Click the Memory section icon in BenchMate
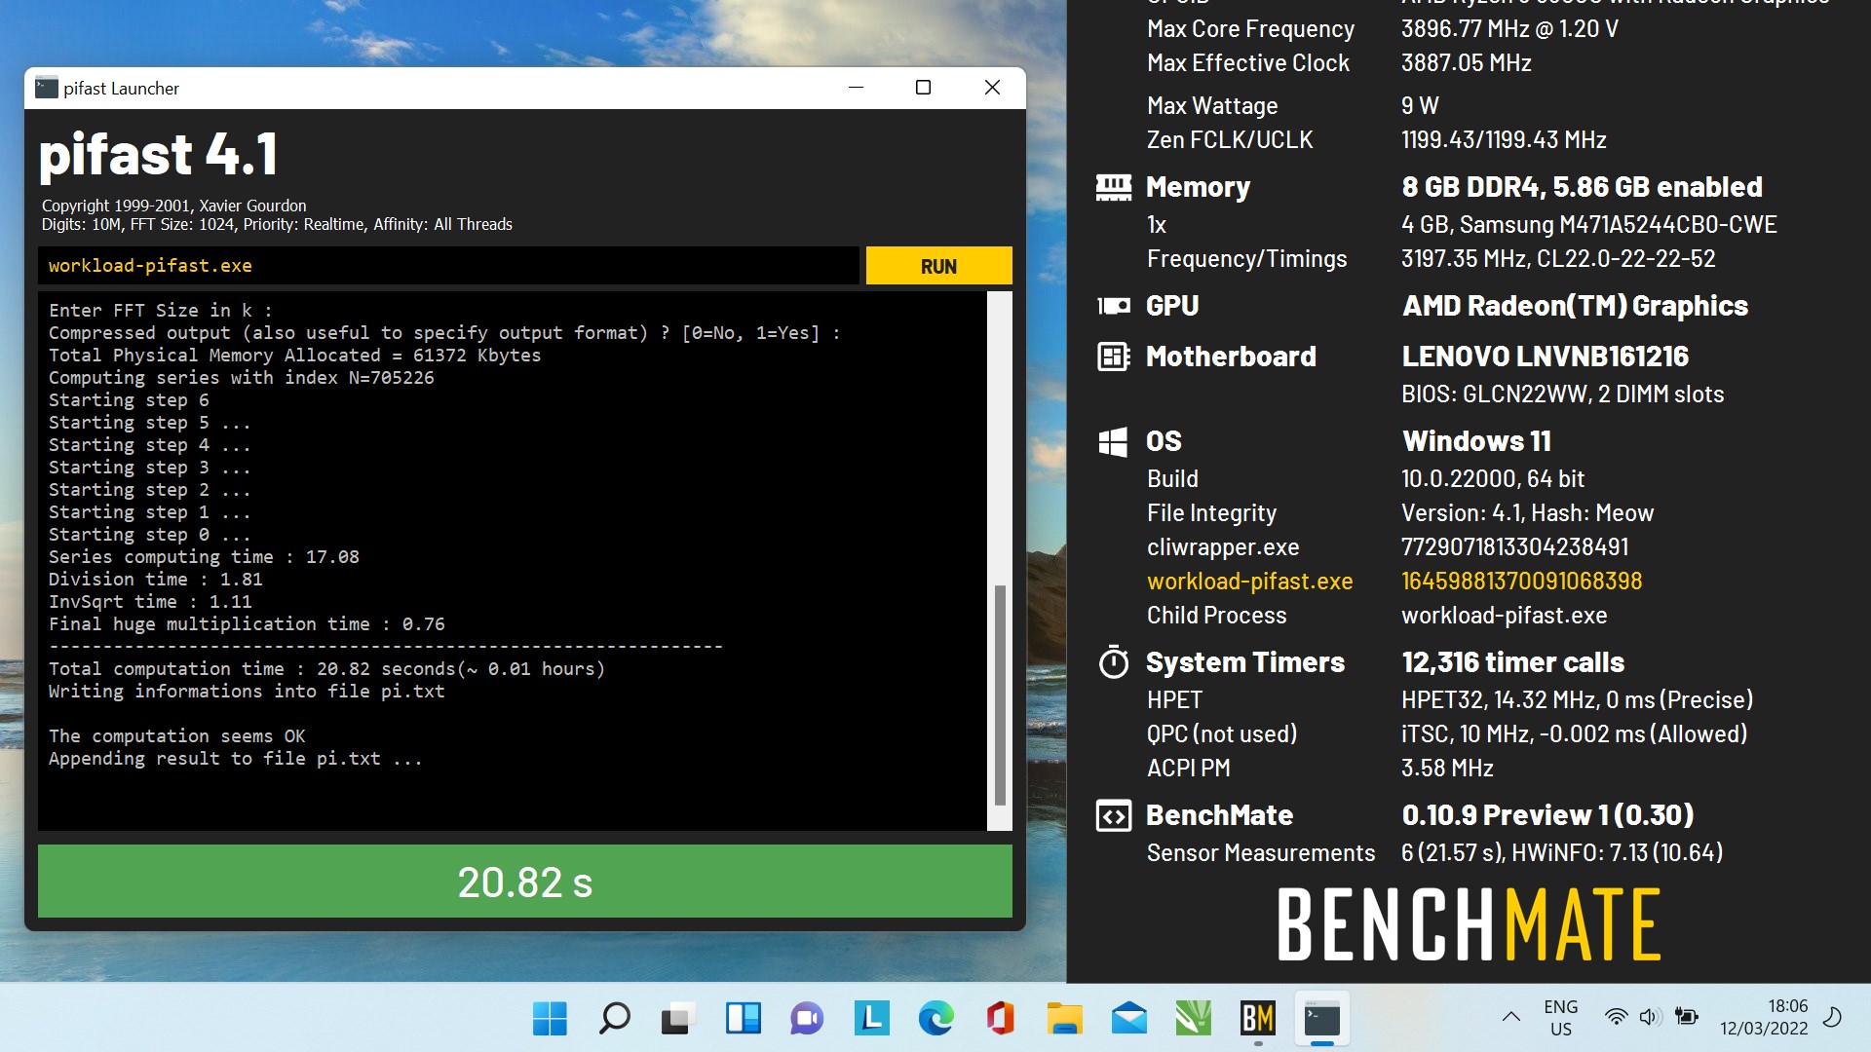This screenshot has width=1871, height=1052. tap(1113, 187)
